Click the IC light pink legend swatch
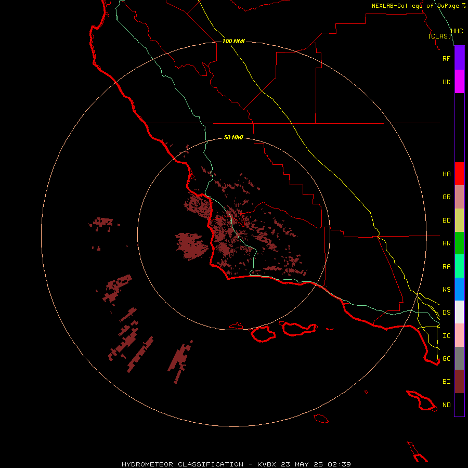Screen dimensions: 468x468 click(459, 335)
